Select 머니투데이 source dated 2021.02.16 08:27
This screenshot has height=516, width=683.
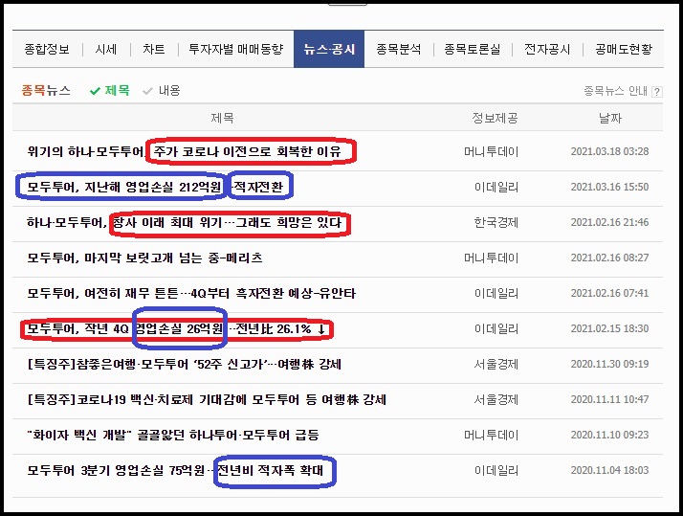tap(492, 258)
